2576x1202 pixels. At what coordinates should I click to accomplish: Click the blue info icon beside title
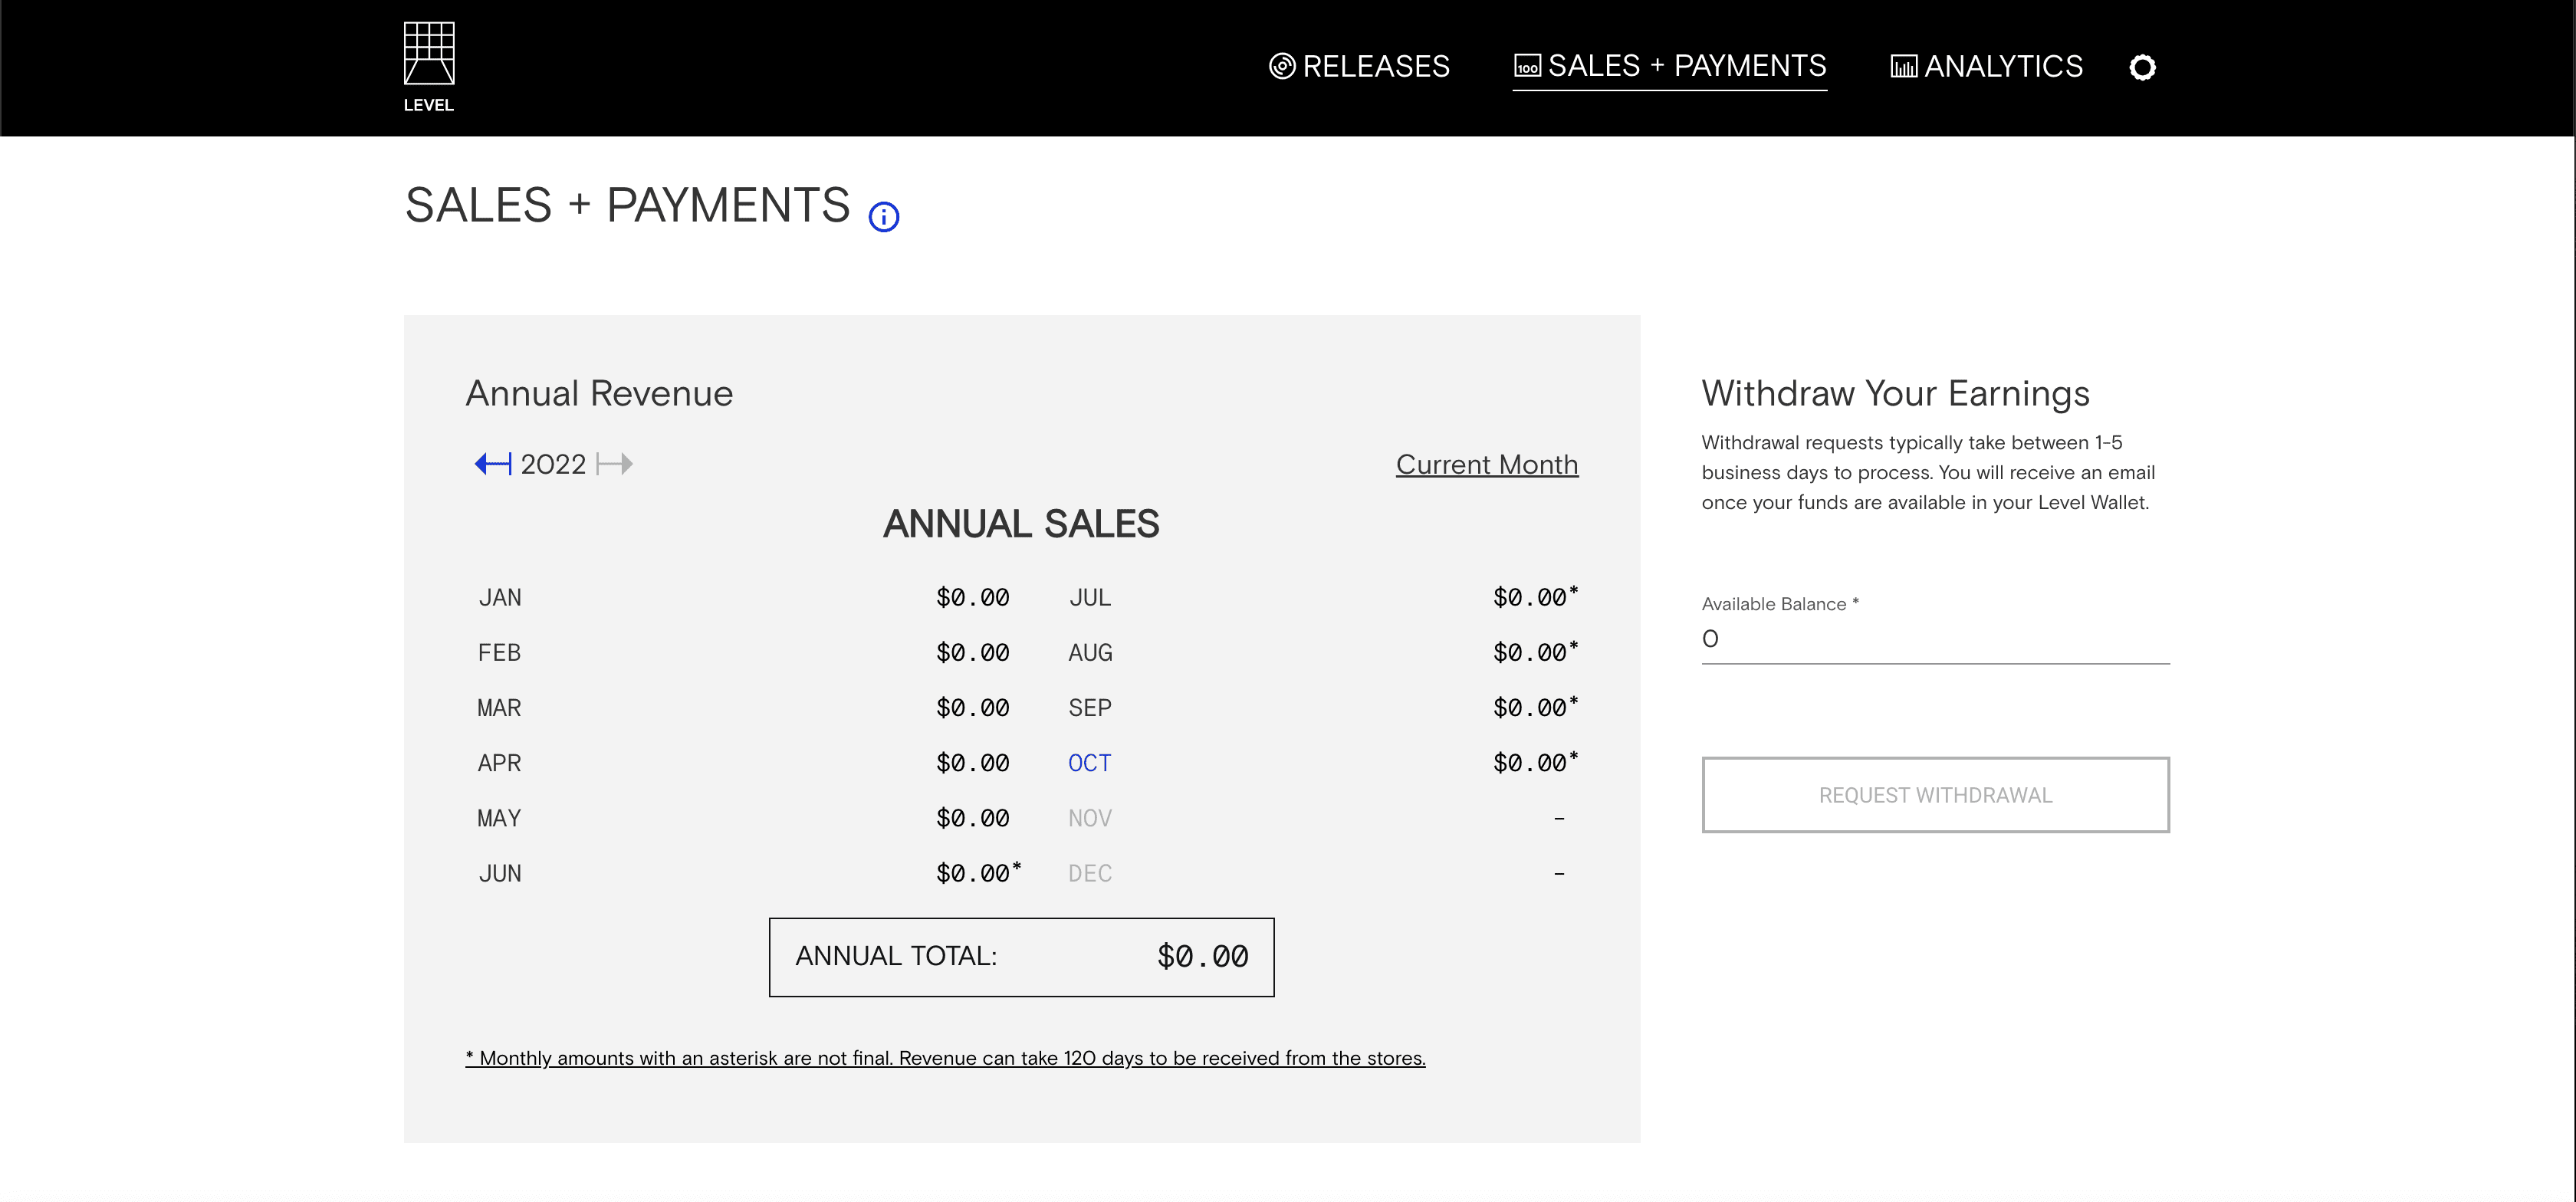(x=883, y=217)
